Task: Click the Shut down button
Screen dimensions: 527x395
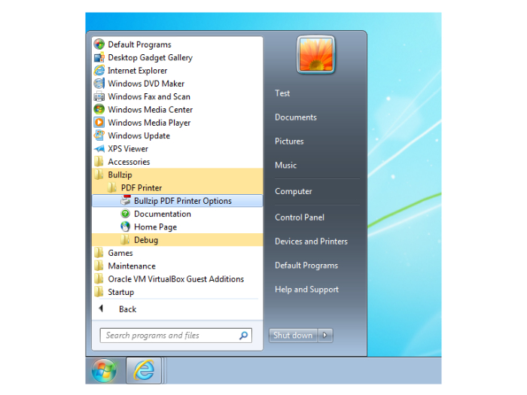Action: coord(293,336)
